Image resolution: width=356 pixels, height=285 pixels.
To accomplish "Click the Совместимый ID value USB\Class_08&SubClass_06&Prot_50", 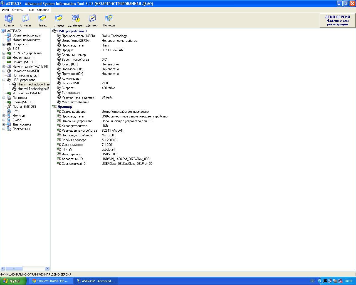I will click(127, 164).
